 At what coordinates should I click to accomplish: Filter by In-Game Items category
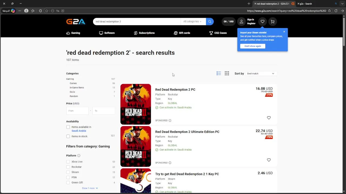pyautogui.click(x=77, y=88)
